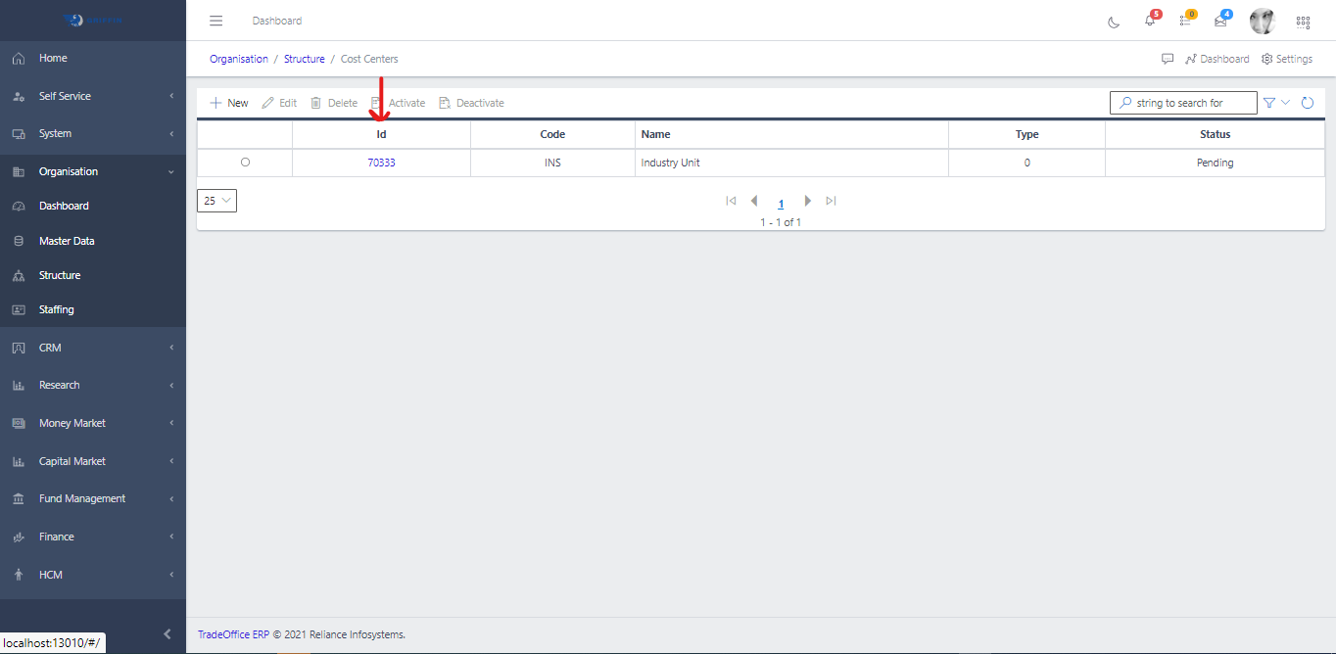Open Staffing in sidebar
1336x654 pixels.
pyautogui.click(x=56, y=309)
